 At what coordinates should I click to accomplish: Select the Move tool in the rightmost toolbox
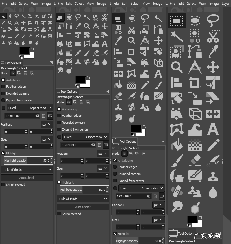[213, 67]
